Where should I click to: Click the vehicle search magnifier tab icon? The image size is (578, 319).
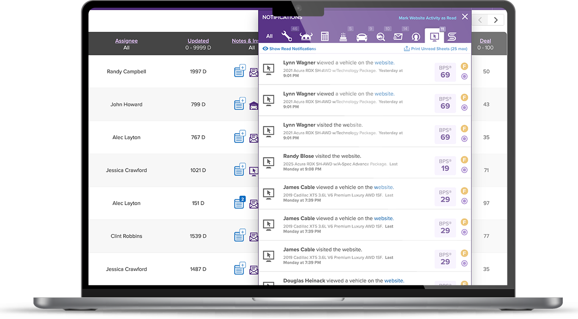380,37
